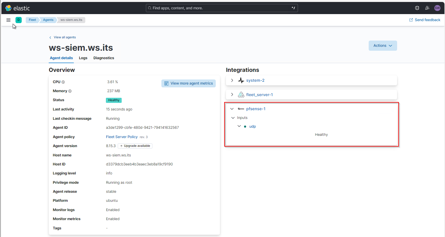Screen dimensions: 445x237
Task: Collapse the udp input entry
Action: click(x=239, y=126)
